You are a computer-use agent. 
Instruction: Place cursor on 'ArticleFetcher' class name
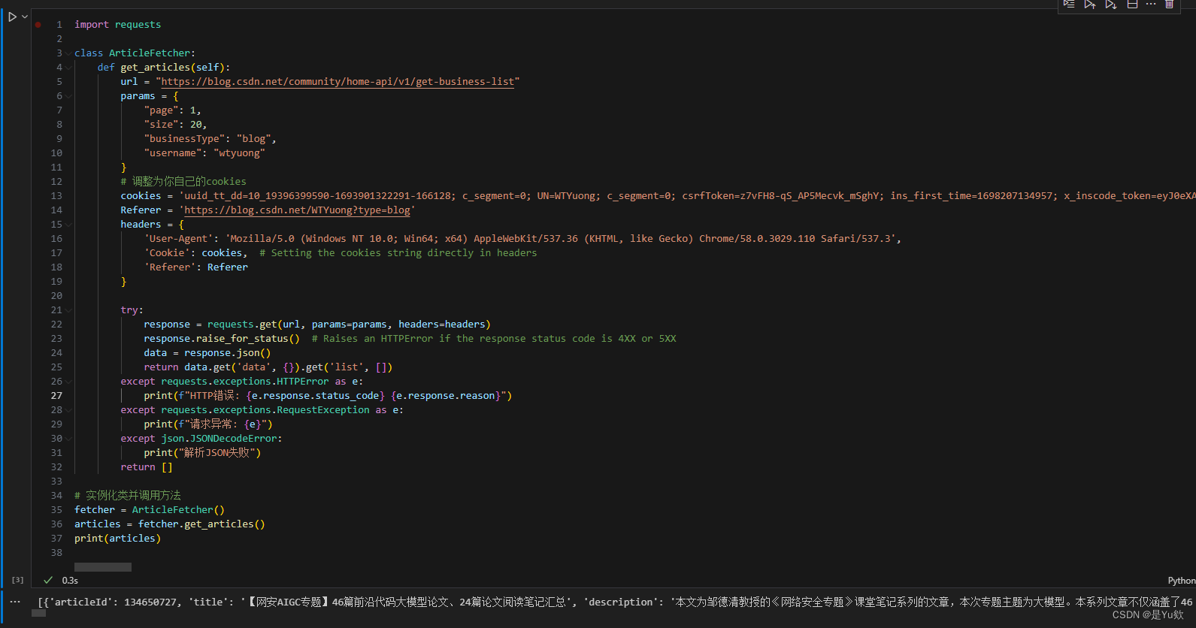[x=150, y=53]
